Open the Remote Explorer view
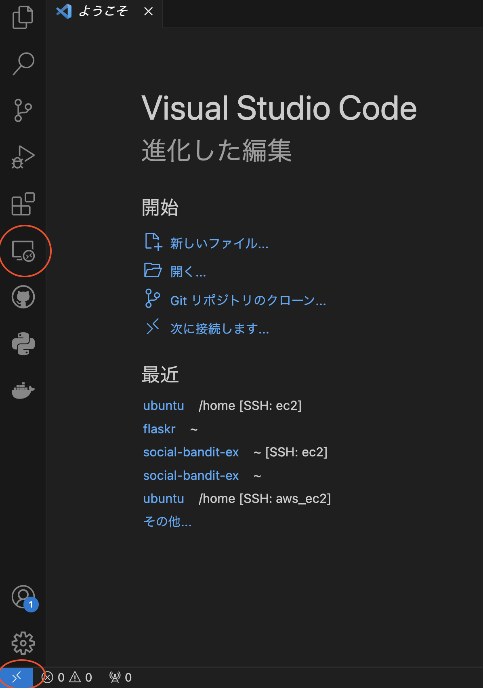 23,251
